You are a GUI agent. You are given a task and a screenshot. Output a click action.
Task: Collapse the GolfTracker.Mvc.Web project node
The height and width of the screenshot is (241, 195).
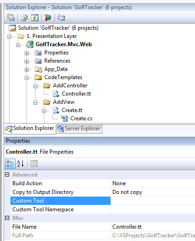pos(18,45)
